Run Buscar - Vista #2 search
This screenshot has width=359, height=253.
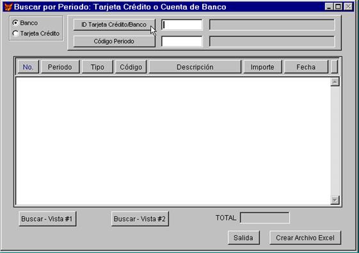click(140, 219)
